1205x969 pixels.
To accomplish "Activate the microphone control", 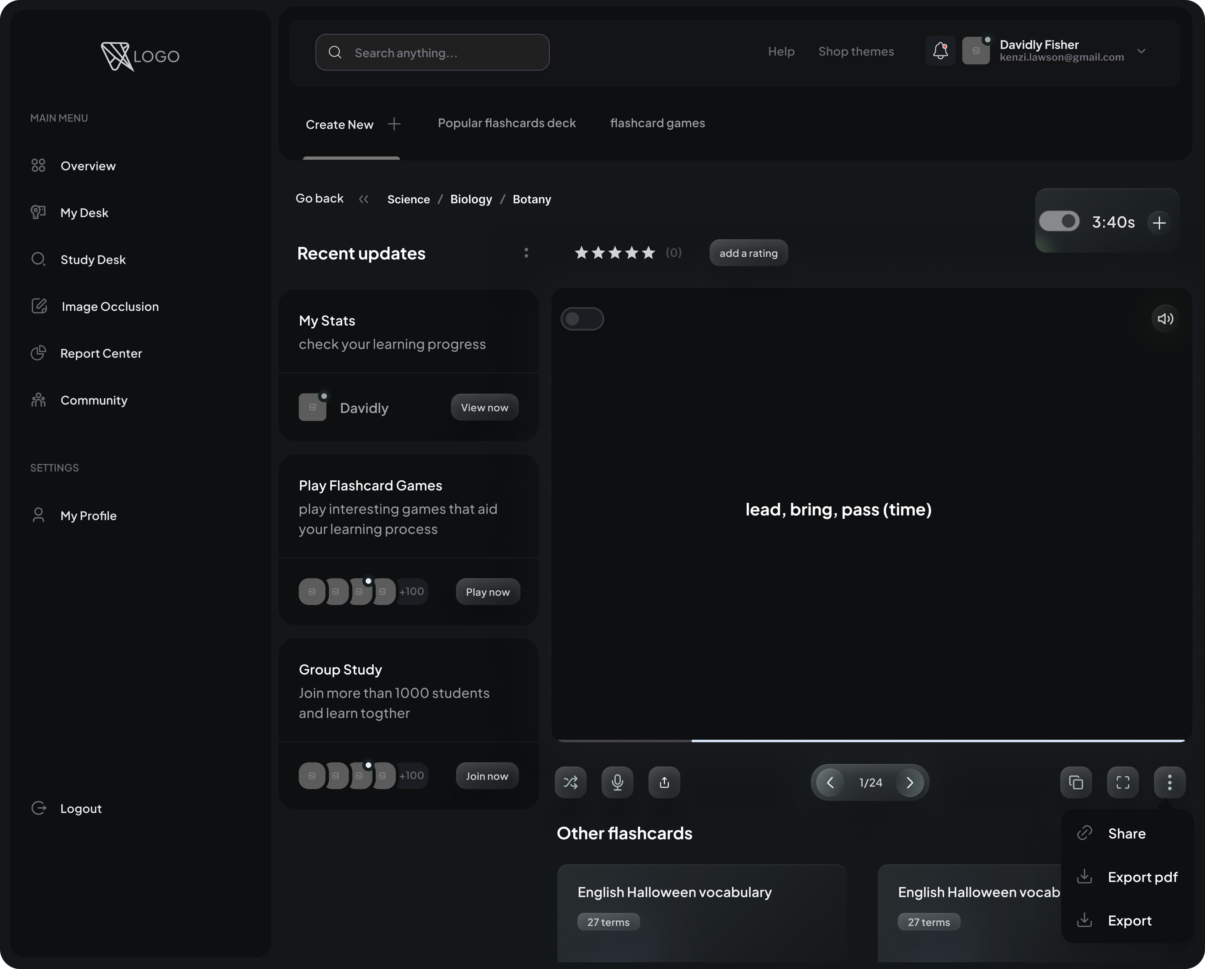I will 617,782.
